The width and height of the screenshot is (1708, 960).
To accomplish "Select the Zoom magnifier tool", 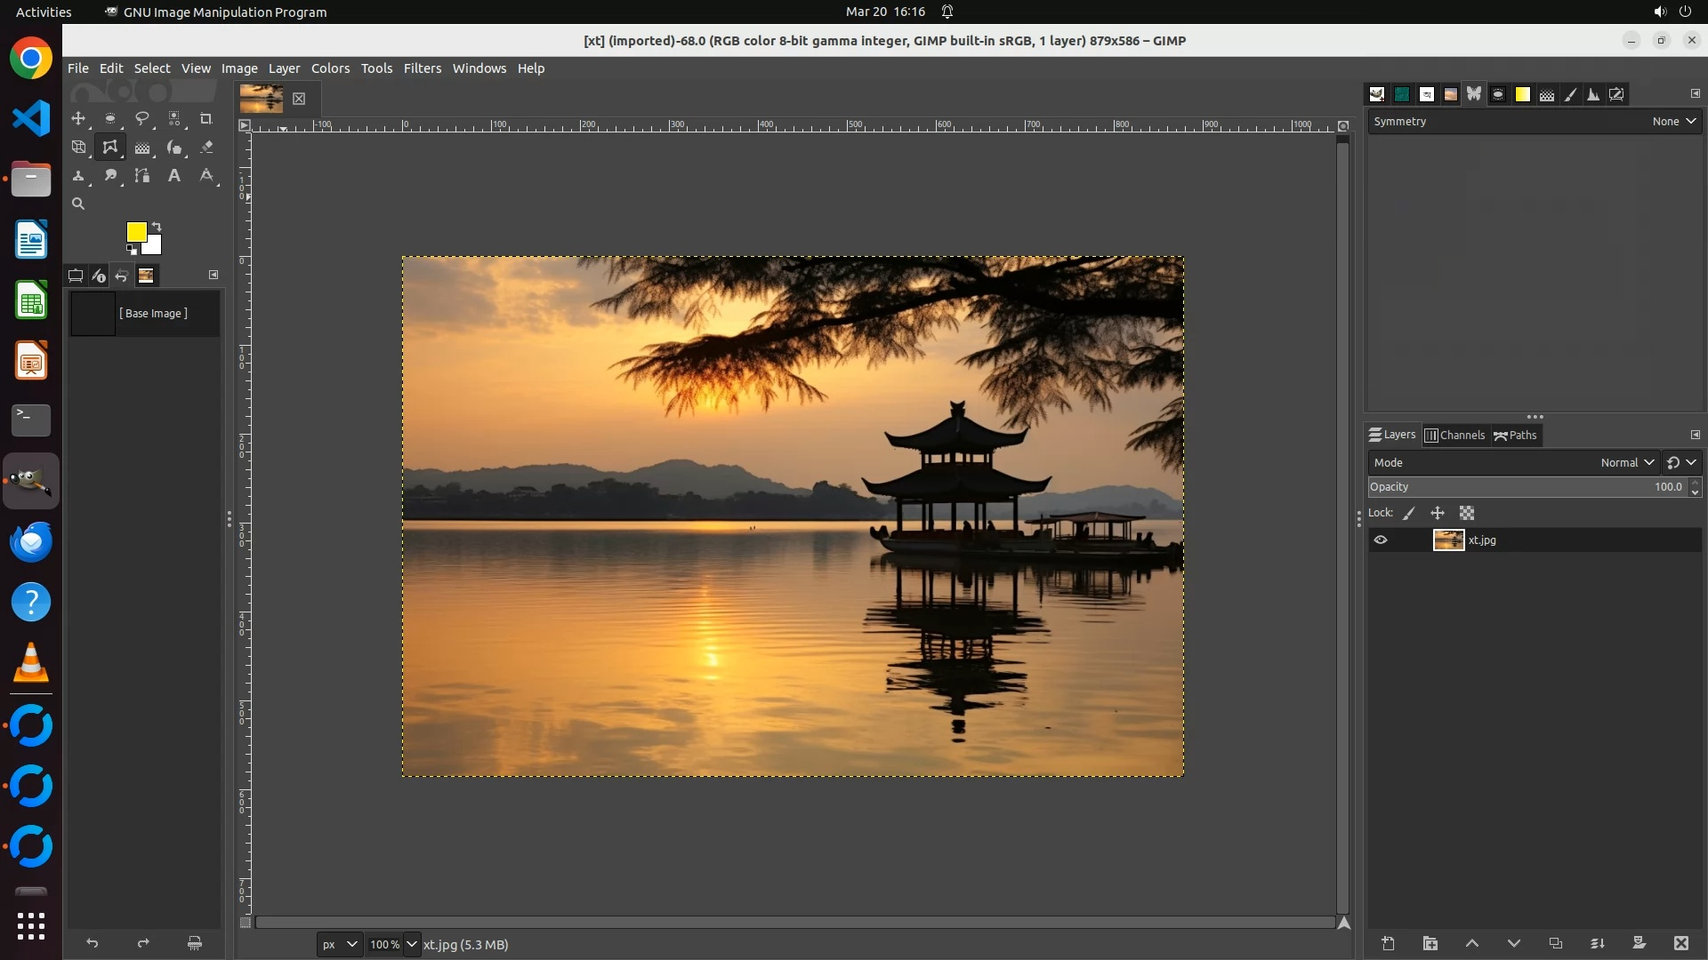I will point(78,204).
